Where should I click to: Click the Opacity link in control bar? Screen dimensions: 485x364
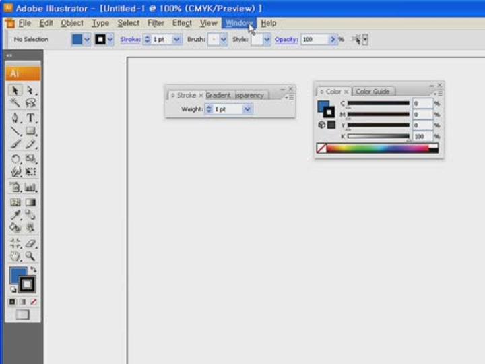(x=286, y=40)
